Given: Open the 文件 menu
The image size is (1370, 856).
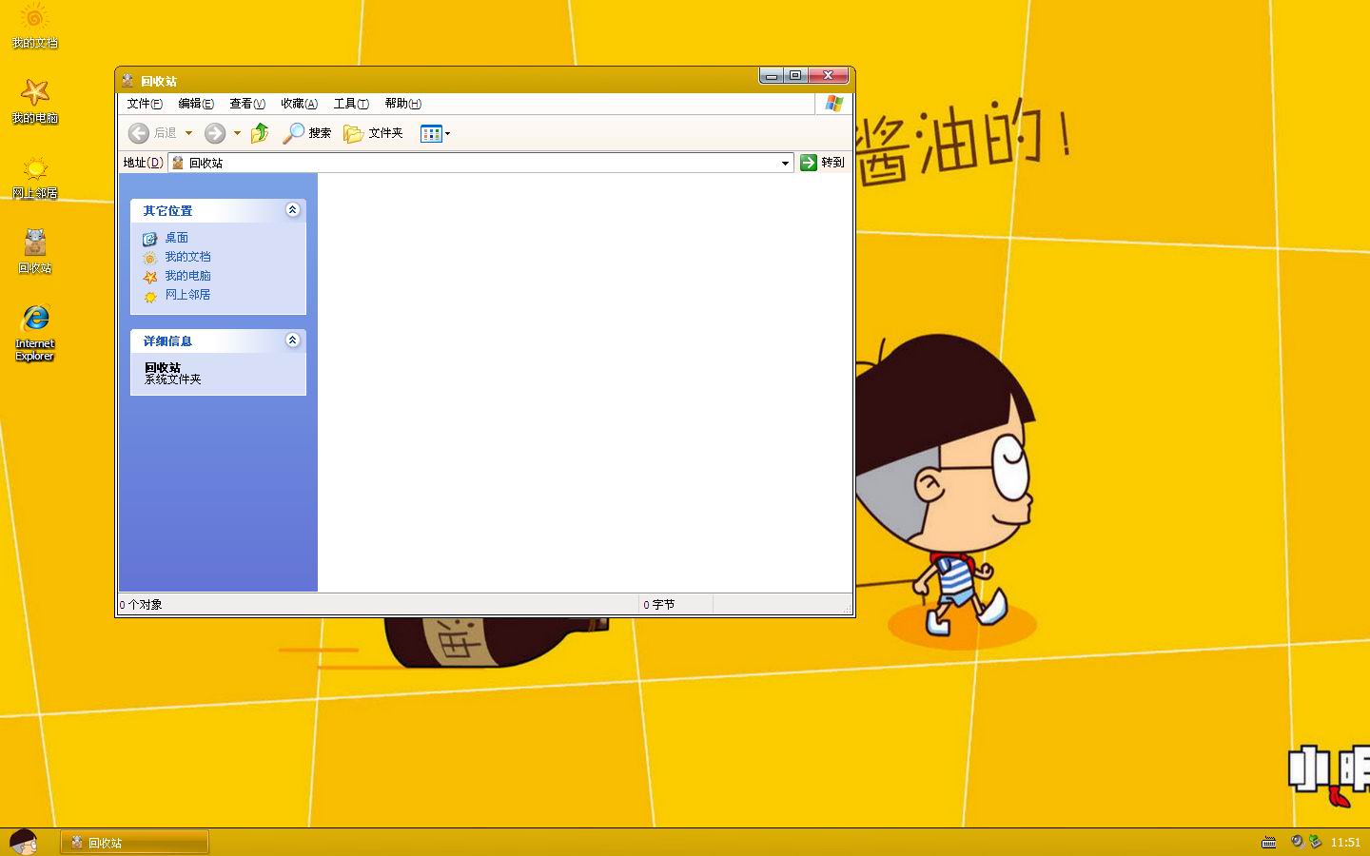Looking at the screenshot, I should pos(145,104).
